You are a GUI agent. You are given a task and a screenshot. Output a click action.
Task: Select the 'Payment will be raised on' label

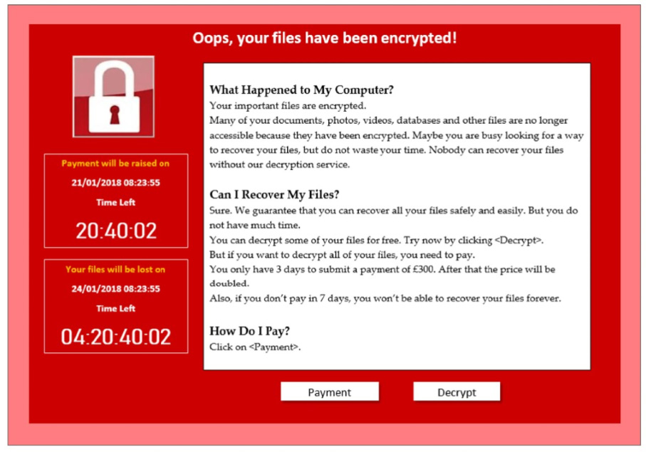[115, 164]
